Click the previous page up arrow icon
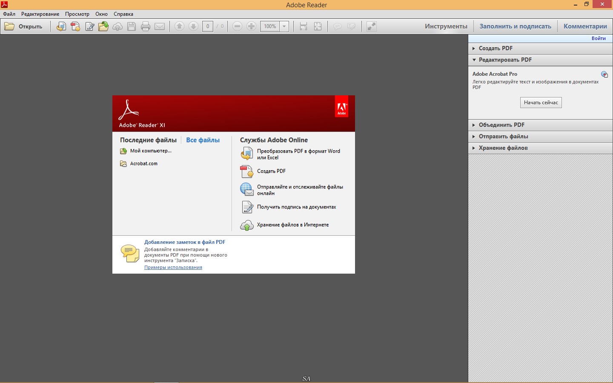Image resolution: width=613 pixels, height=383 pixels. point(179,26)
